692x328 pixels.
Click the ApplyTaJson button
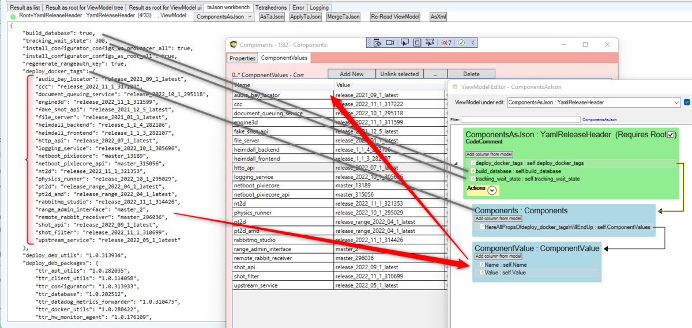[306, 17]
